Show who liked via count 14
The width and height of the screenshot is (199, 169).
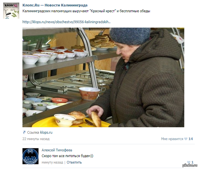click(191, 139)
